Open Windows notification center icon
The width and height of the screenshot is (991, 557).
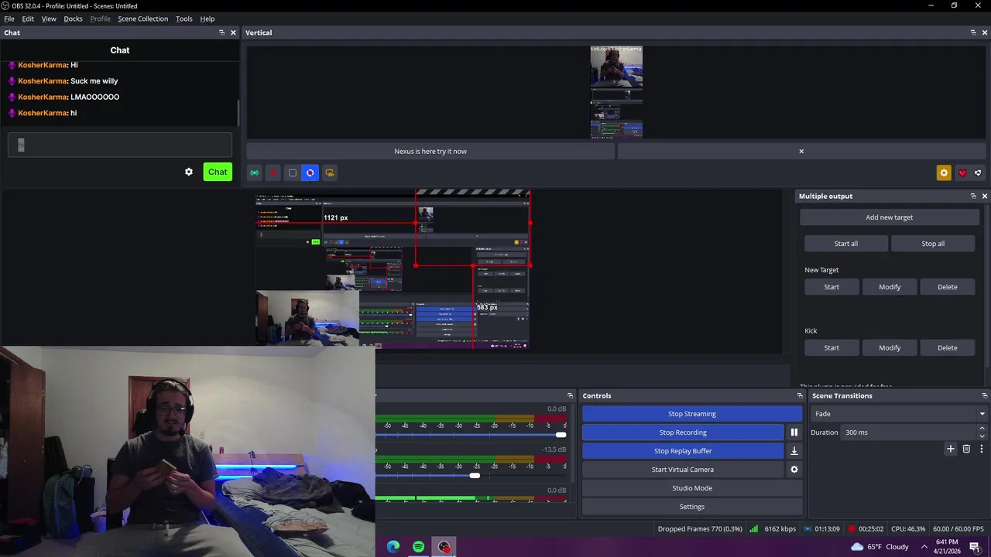tap(975, 547)
